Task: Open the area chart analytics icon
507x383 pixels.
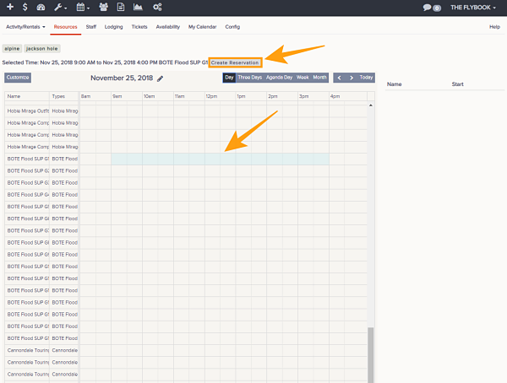Action: pyautogui.click(x=138, y=7)
